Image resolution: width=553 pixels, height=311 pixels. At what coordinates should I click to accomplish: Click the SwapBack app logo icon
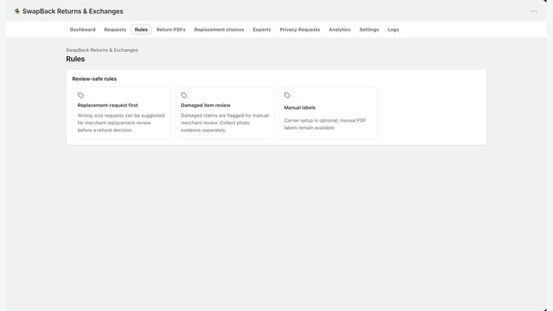click(17, 11)
